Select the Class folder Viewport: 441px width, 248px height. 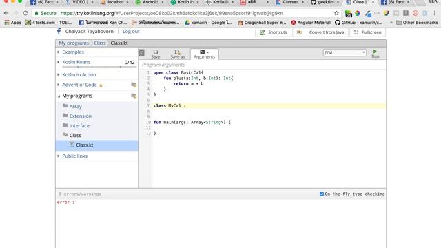[75, 135]
